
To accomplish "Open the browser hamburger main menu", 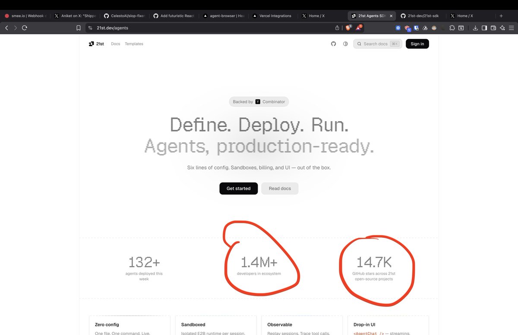I will coord(512,28).
